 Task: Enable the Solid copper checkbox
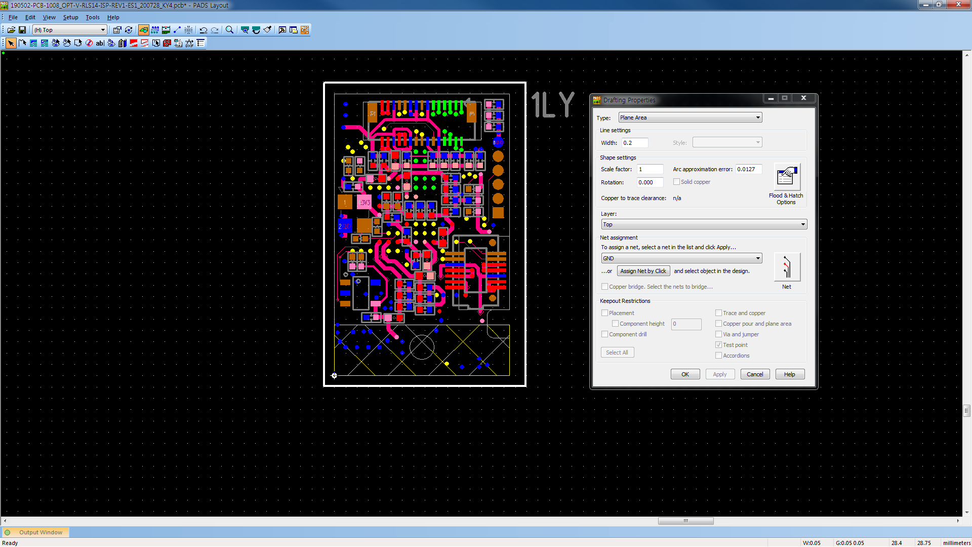click(676, 182)
